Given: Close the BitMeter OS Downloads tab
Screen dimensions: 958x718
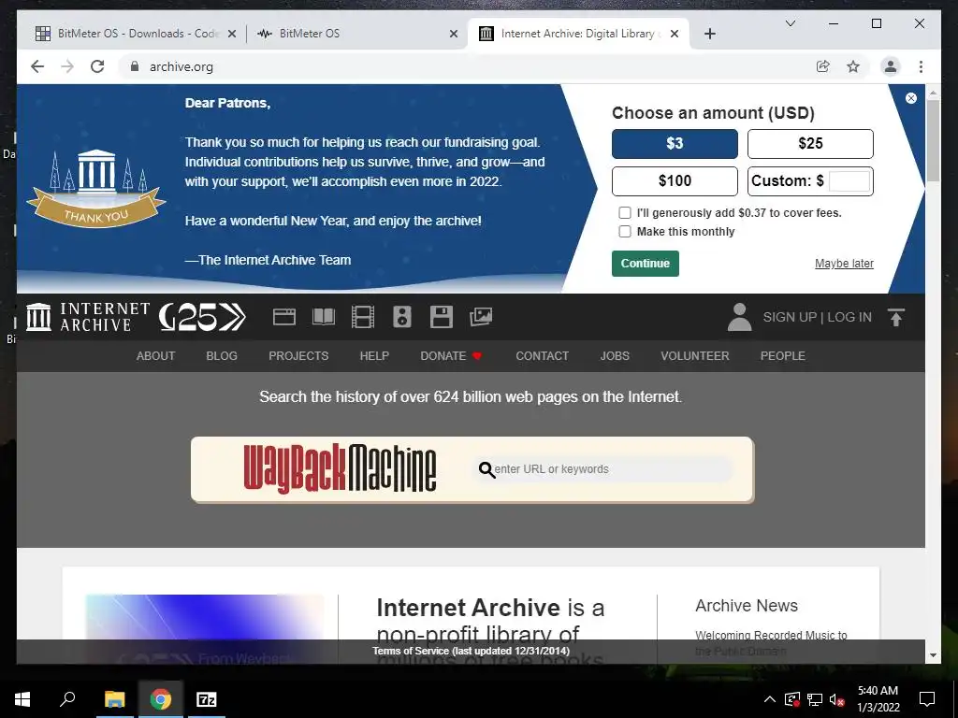Looking at the screenshot, I should click(x=232, y=34).
